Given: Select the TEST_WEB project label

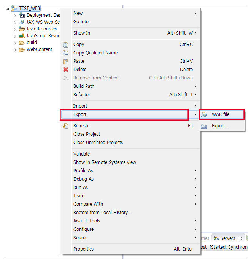Looking at the screenshot, I should pos(30,8).
